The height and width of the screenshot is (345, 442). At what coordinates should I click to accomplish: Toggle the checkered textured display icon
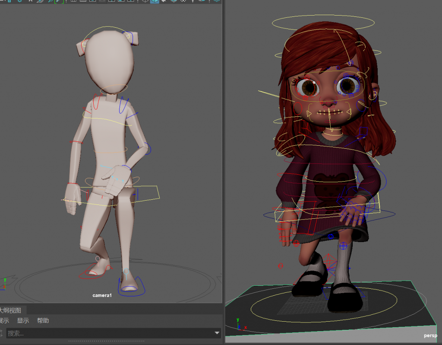pos(183,1)
